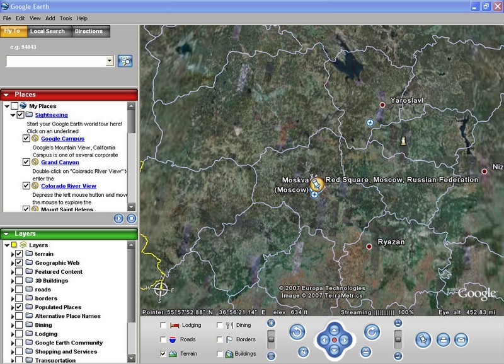Check the 3D Buildings layer checkbox
The width and height of the screenshot is (504, 364).
[x=19, y=281]
